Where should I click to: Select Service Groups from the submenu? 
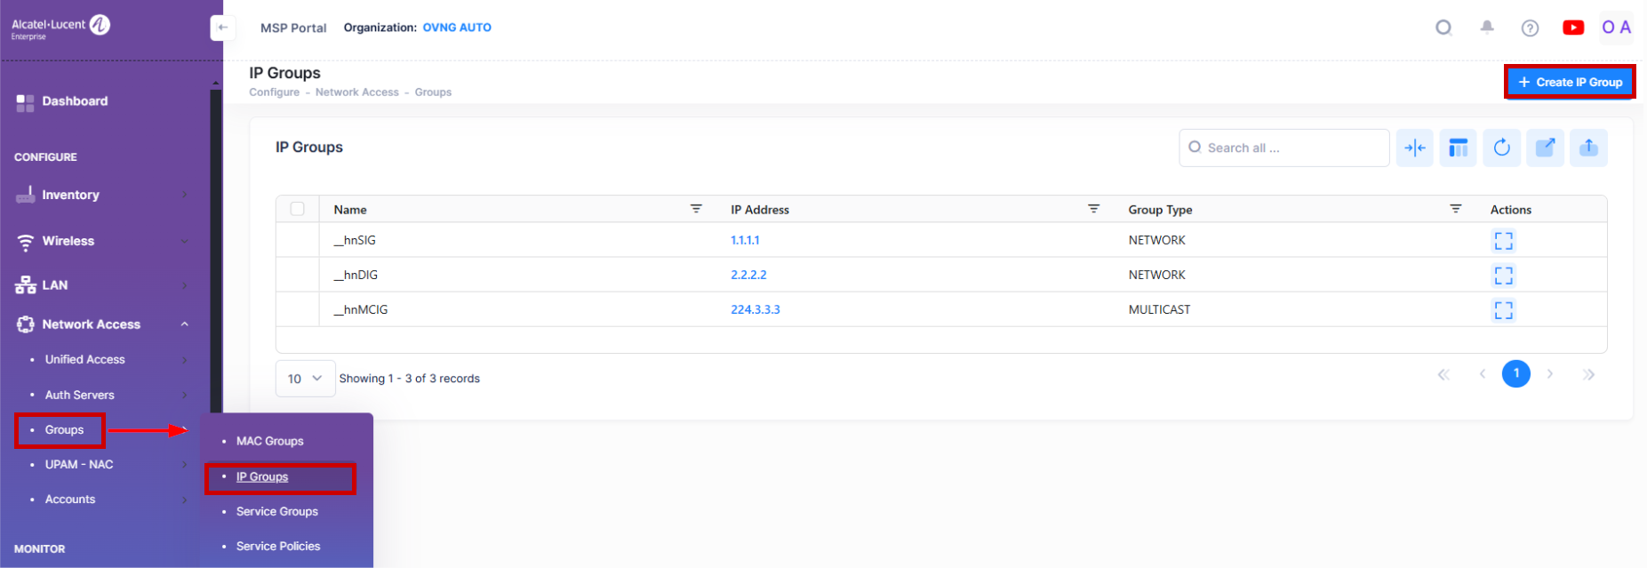pos(276,511)
